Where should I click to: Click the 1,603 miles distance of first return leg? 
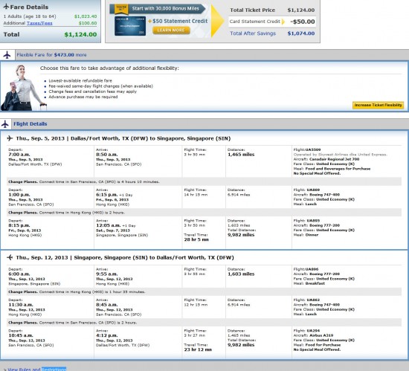(241, 274)
